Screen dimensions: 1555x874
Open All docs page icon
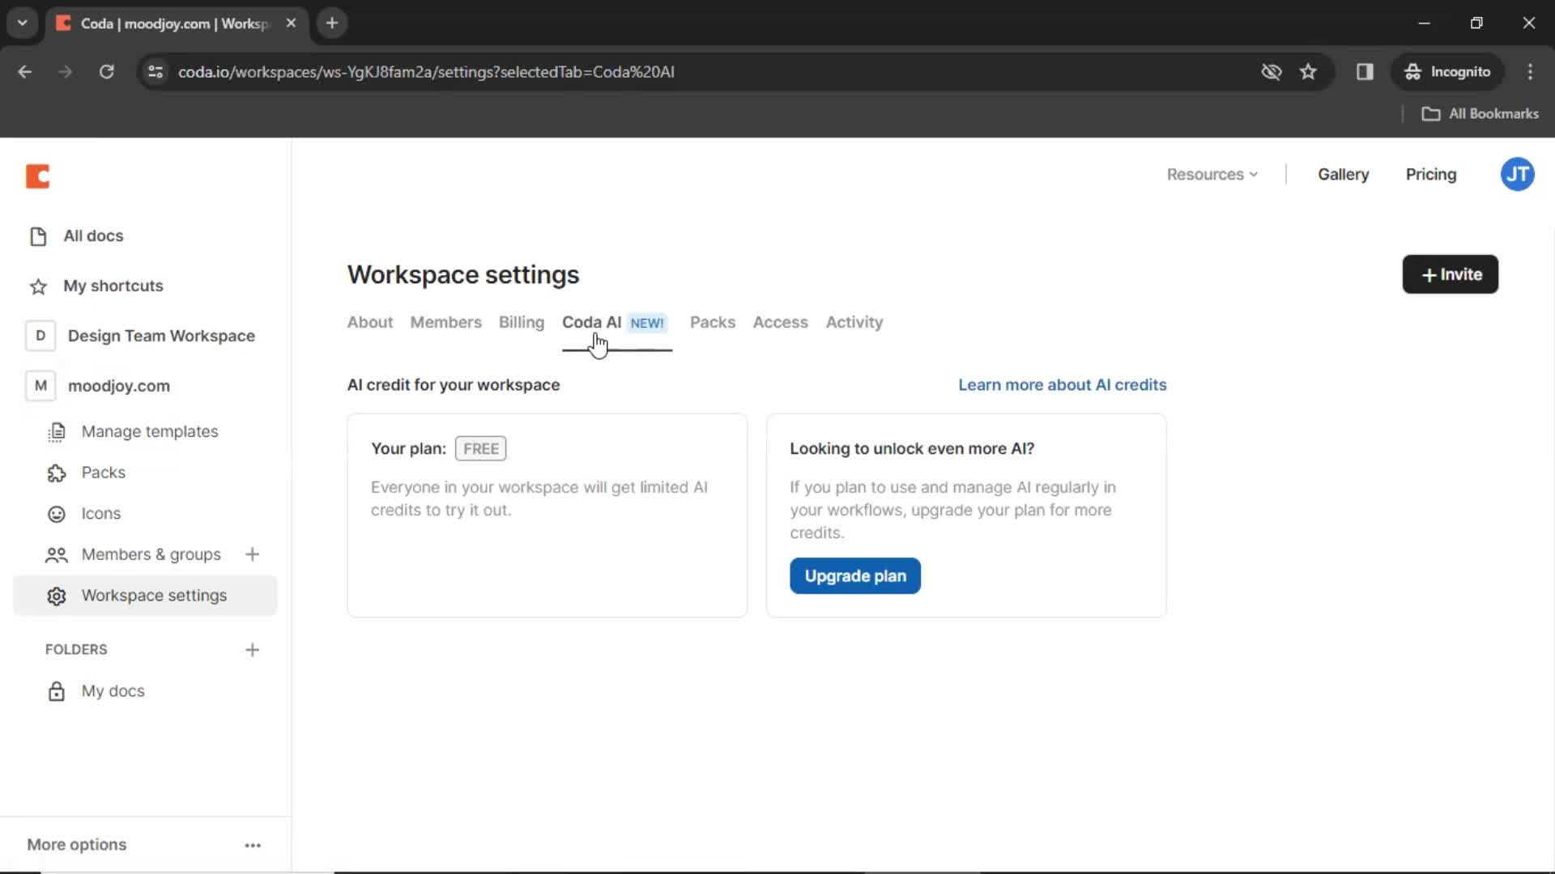point(38,236)
